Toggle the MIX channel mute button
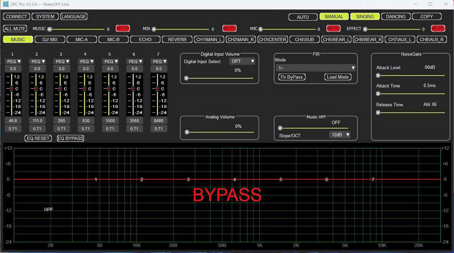Viewport: 454px width, 253px height. (229, 28)
